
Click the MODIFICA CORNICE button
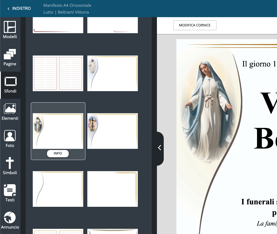[195, 25]
